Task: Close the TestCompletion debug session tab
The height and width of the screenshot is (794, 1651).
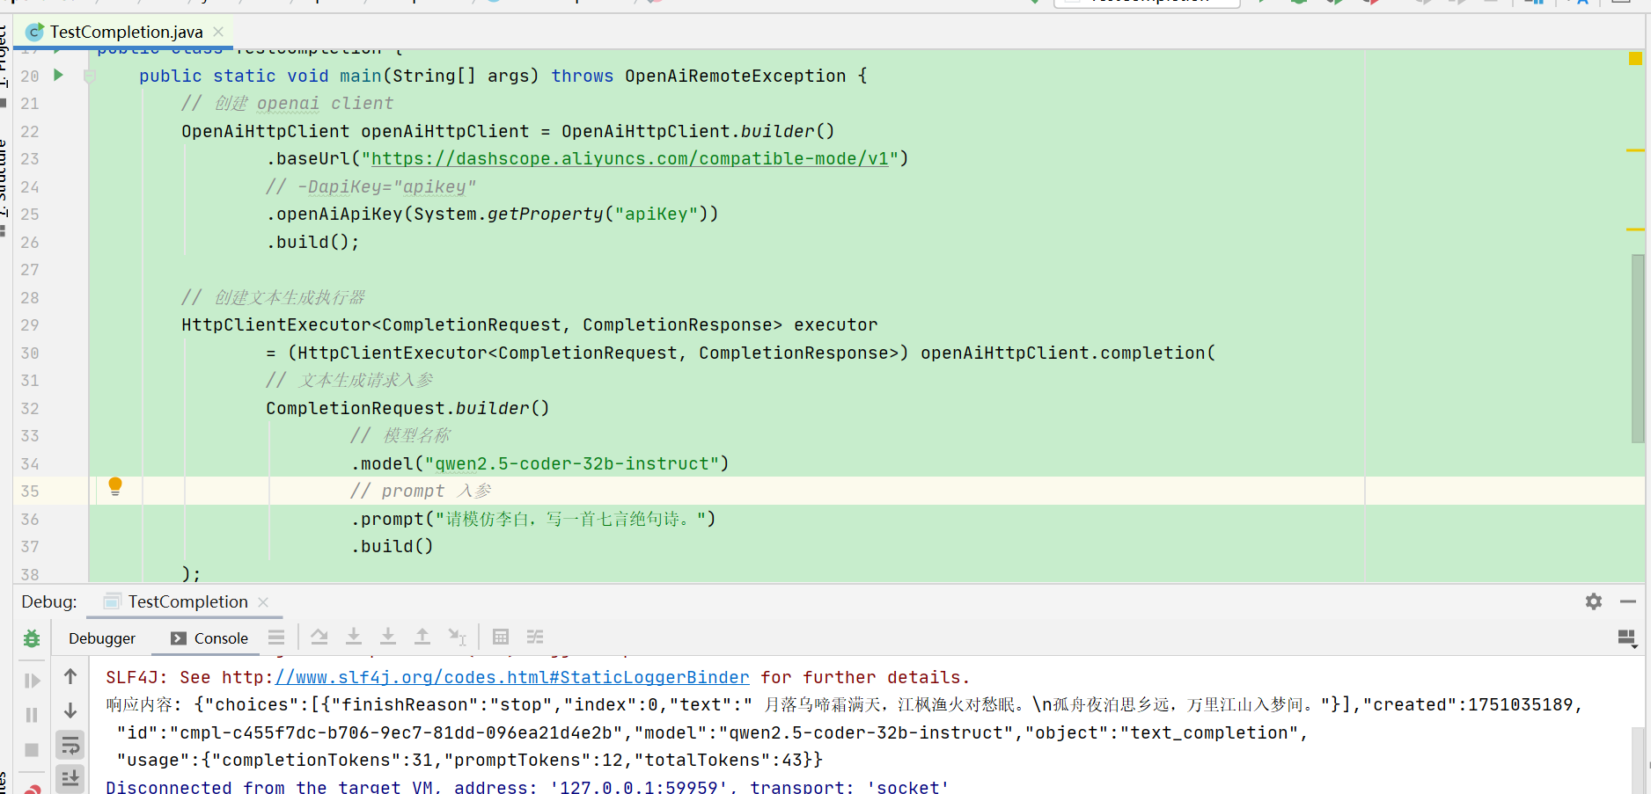Action: [263, 602]
